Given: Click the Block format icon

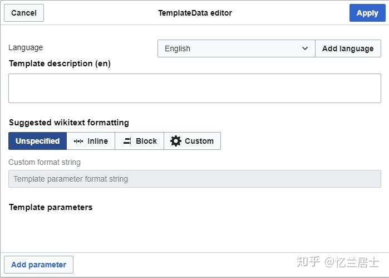Looking at the screenshot, I should tap(127, 142).
